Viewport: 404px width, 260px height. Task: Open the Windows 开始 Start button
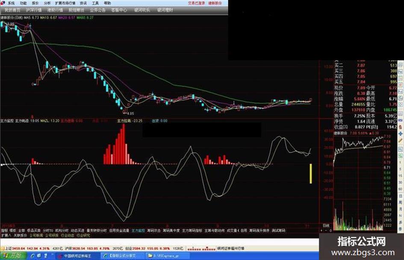coord(13,256)
